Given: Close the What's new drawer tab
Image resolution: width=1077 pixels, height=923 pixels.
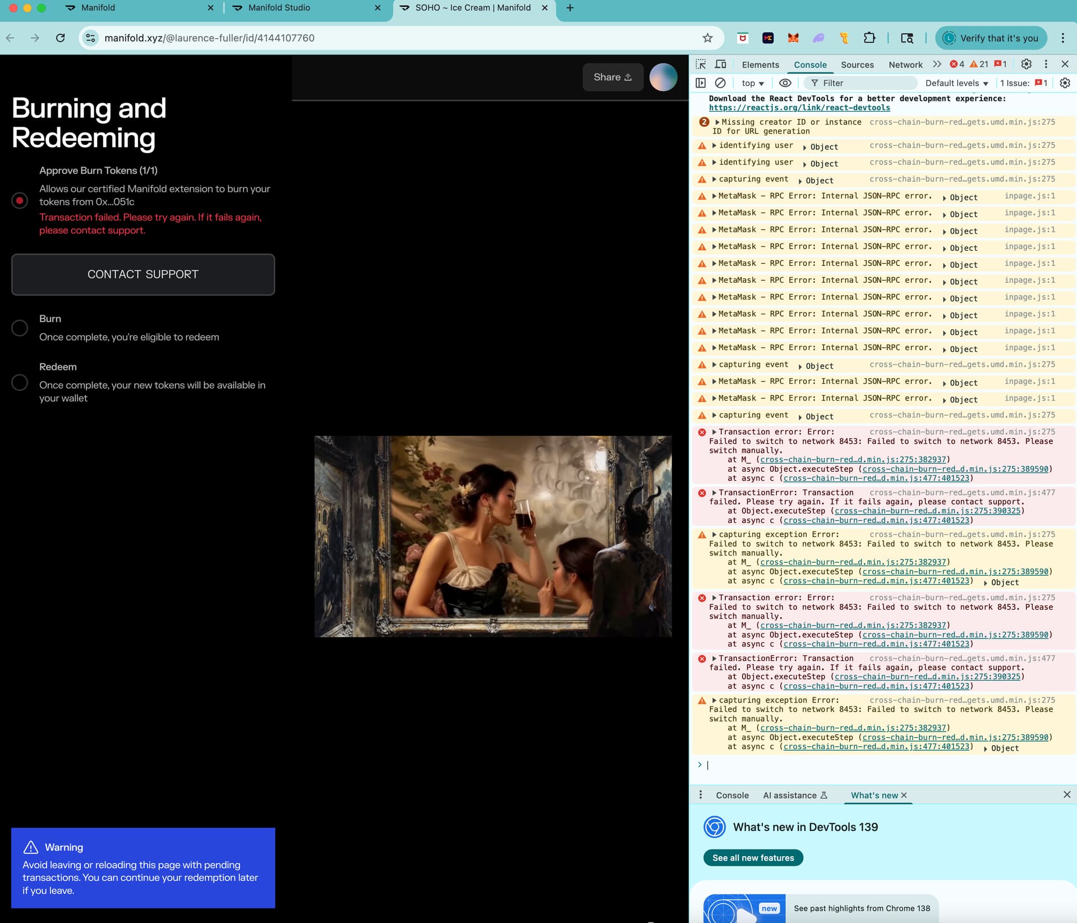Looking at the screenshot, I should [x=904, y=795].
